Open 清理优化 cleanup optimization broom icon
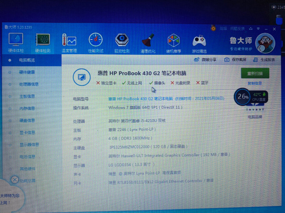285x213 pixels. coord(148,43)
